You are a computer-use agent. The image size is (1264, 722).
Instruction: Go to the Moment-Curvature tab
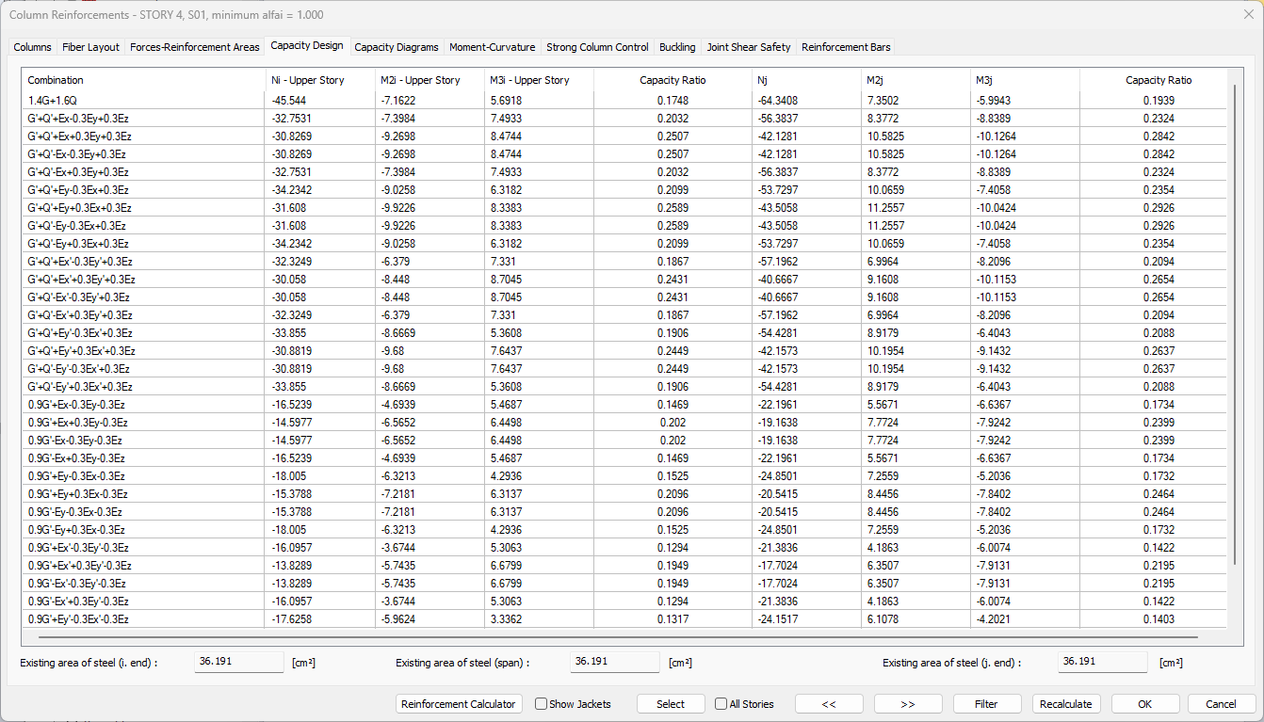pos(492,47)
